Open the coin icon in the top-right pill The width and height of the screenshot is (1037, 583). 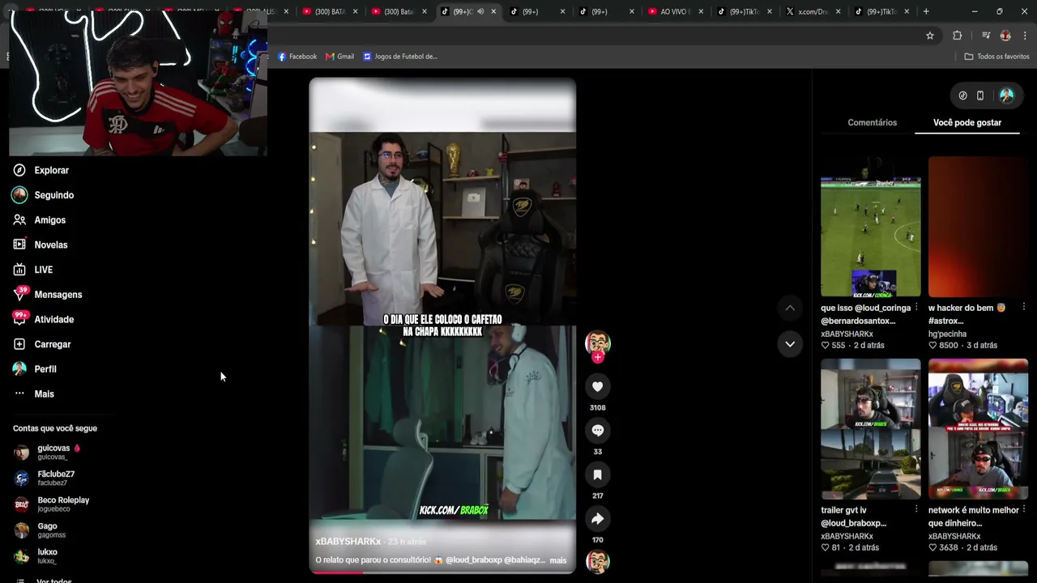coord(962,96)
